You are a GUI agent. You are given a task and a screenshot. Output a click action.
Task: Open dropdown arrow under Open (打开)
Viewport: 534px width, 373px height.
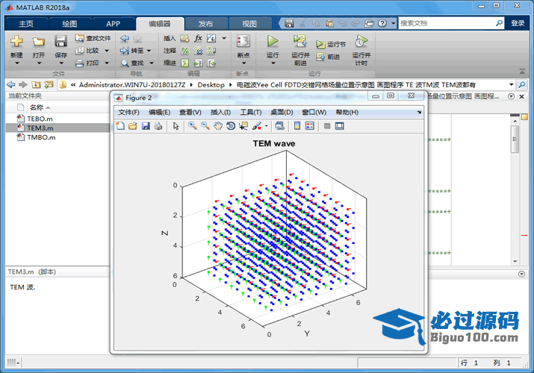coord(39,63)
